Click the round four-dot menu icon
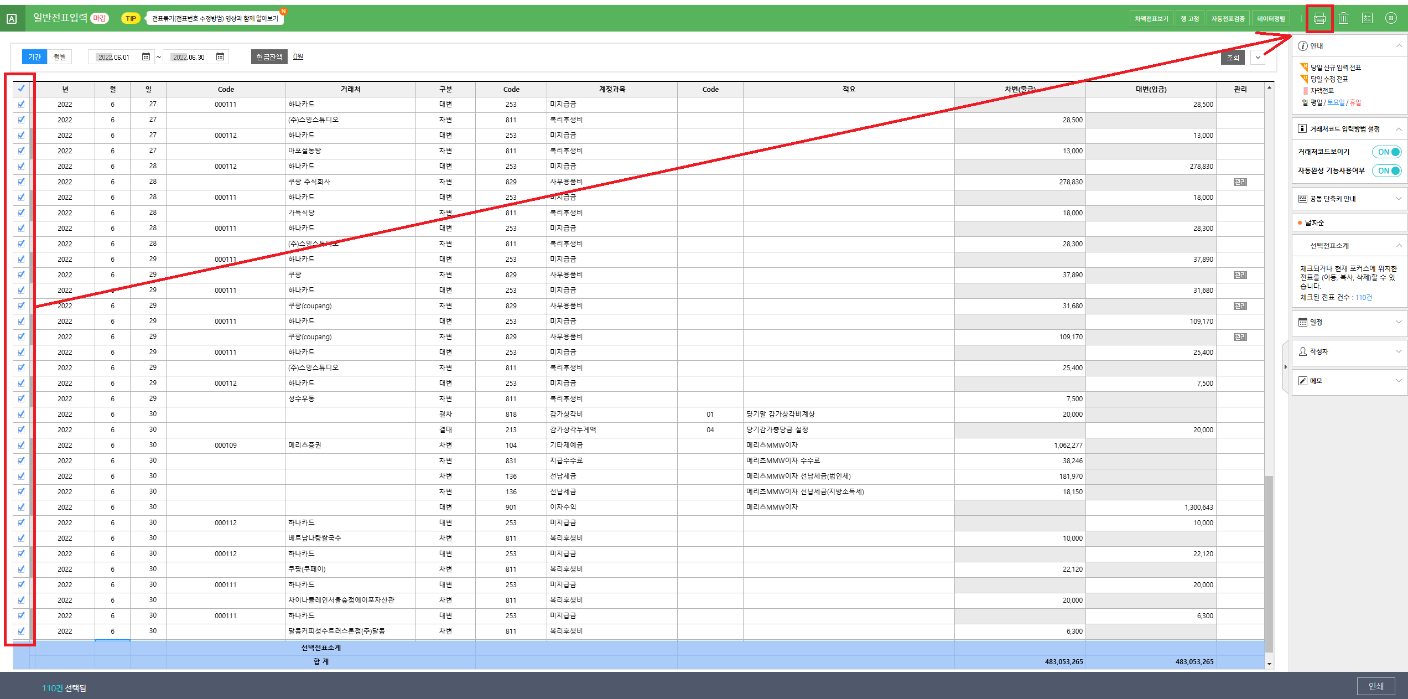Viewport: 1408px width, 699px height. [1391, 18]
